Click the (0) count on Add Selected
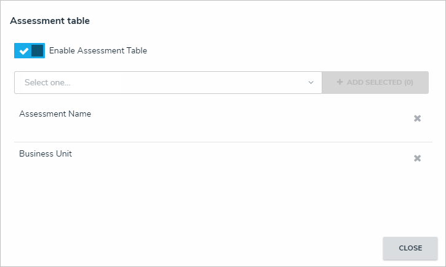Viewport: 446px width, 267px height. [x=408, y=82]
